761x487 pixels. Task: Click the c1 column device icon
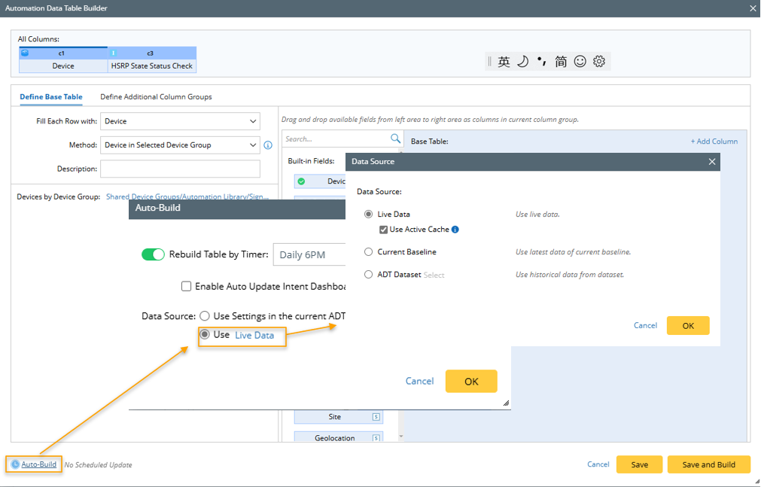[x=25, y=53]
